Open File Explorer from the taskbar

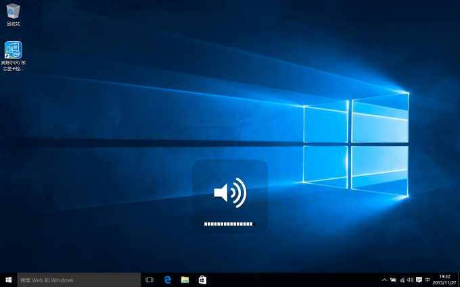click(185, 280)
